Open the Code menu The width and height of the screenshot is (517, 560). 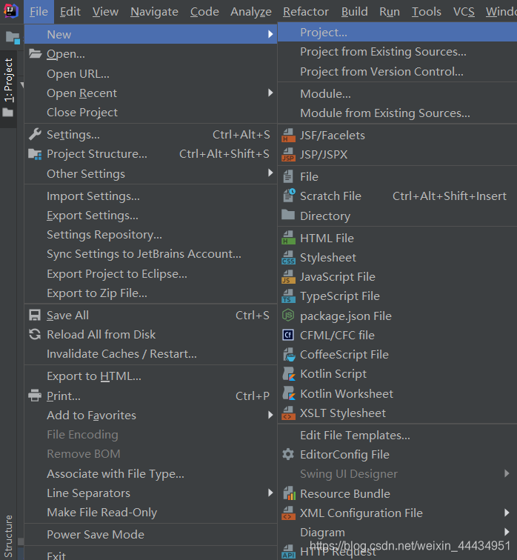coord(204,12)
